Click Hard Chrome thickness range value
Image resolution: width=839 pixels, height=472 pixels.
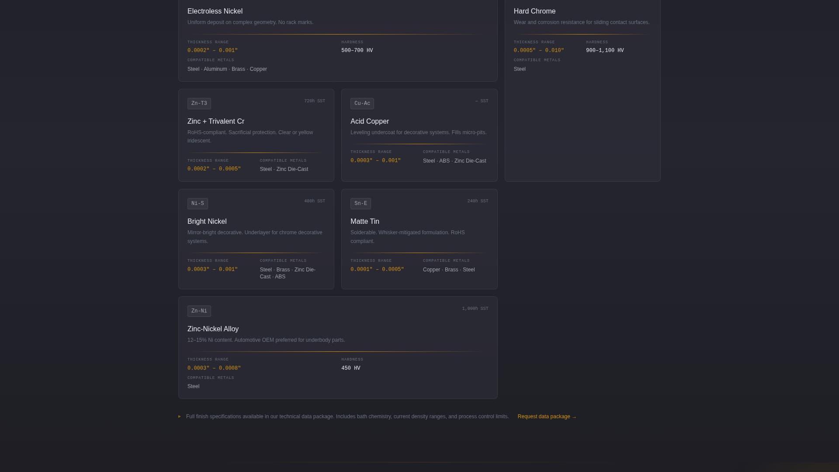[538, 51]
